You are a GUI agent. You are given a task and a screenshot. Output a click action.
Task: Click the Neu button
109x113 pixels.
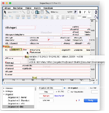coord(46,92)
